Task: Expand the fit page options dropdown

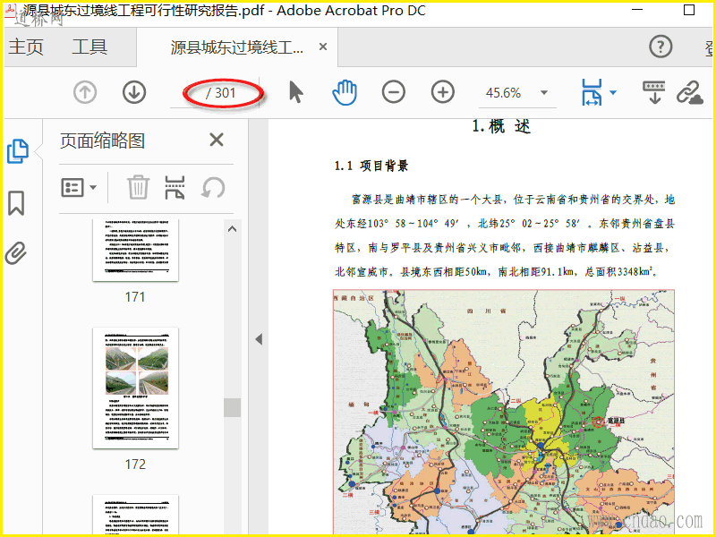Action: point(613,92)
